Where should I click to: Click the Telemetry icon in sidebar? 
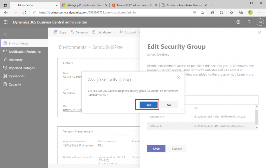coord(5,59)
